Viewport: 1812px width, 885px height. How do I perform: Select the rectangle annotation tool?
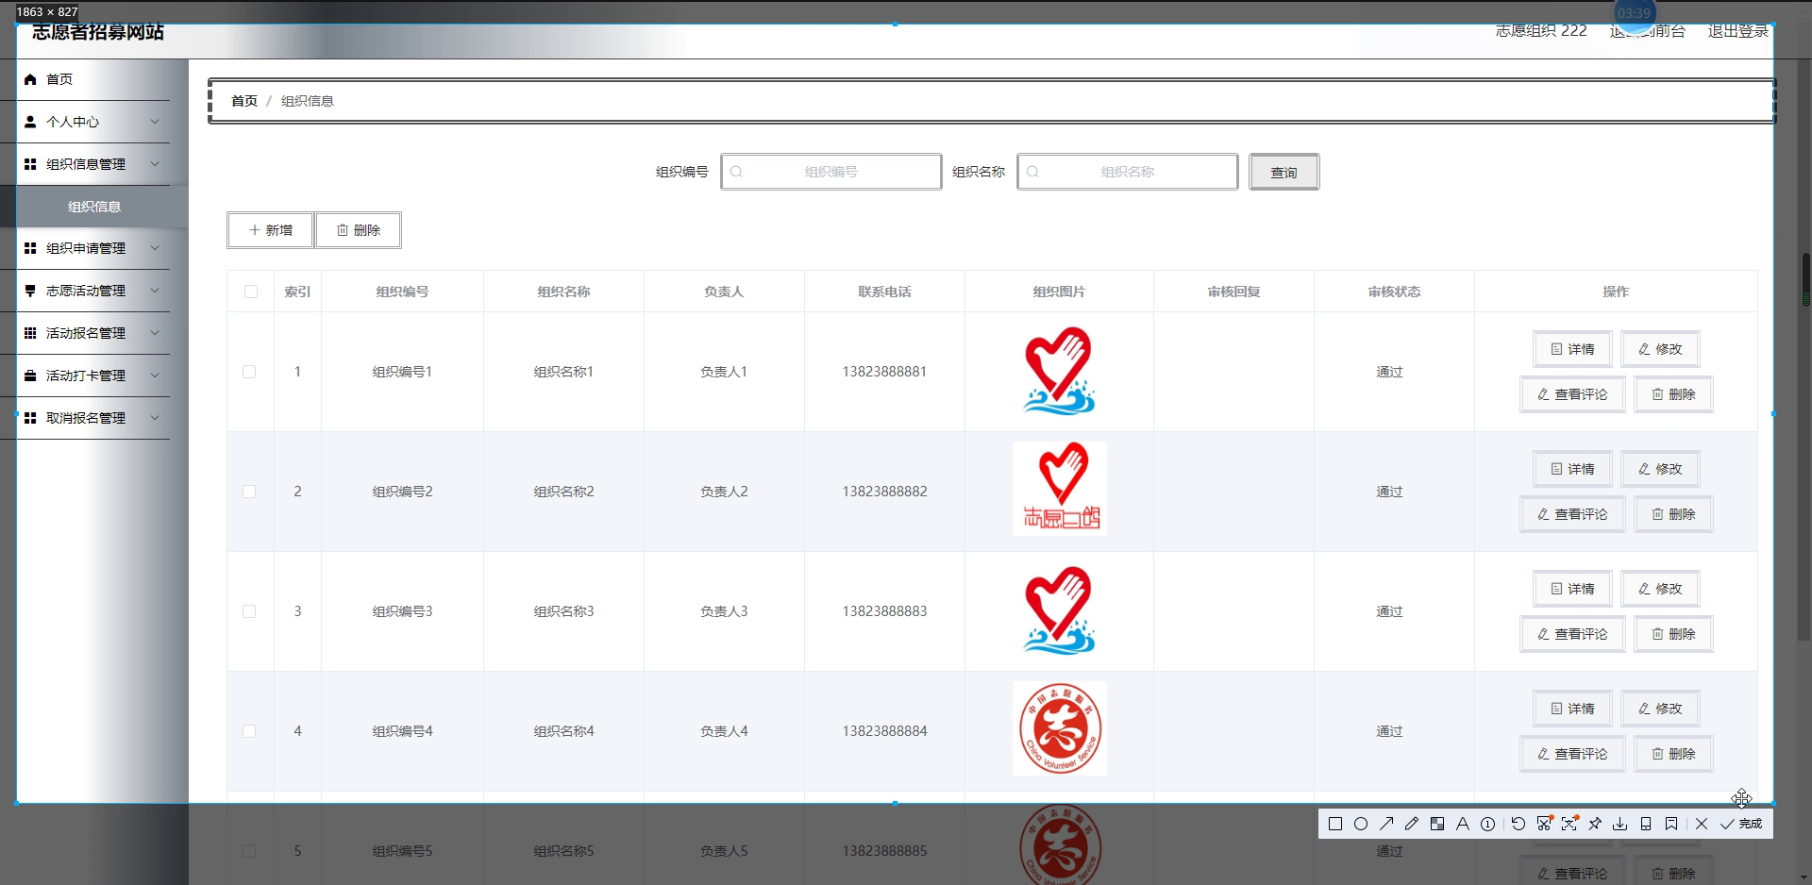coord(1335,824)
